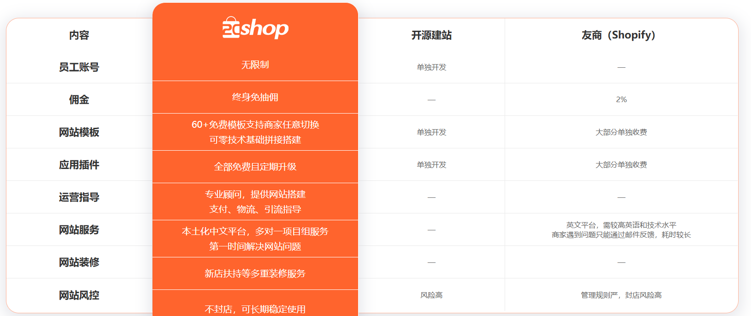751x316 pixels.
Task: Click the 网站模板 row label
Action: [79, 132]
